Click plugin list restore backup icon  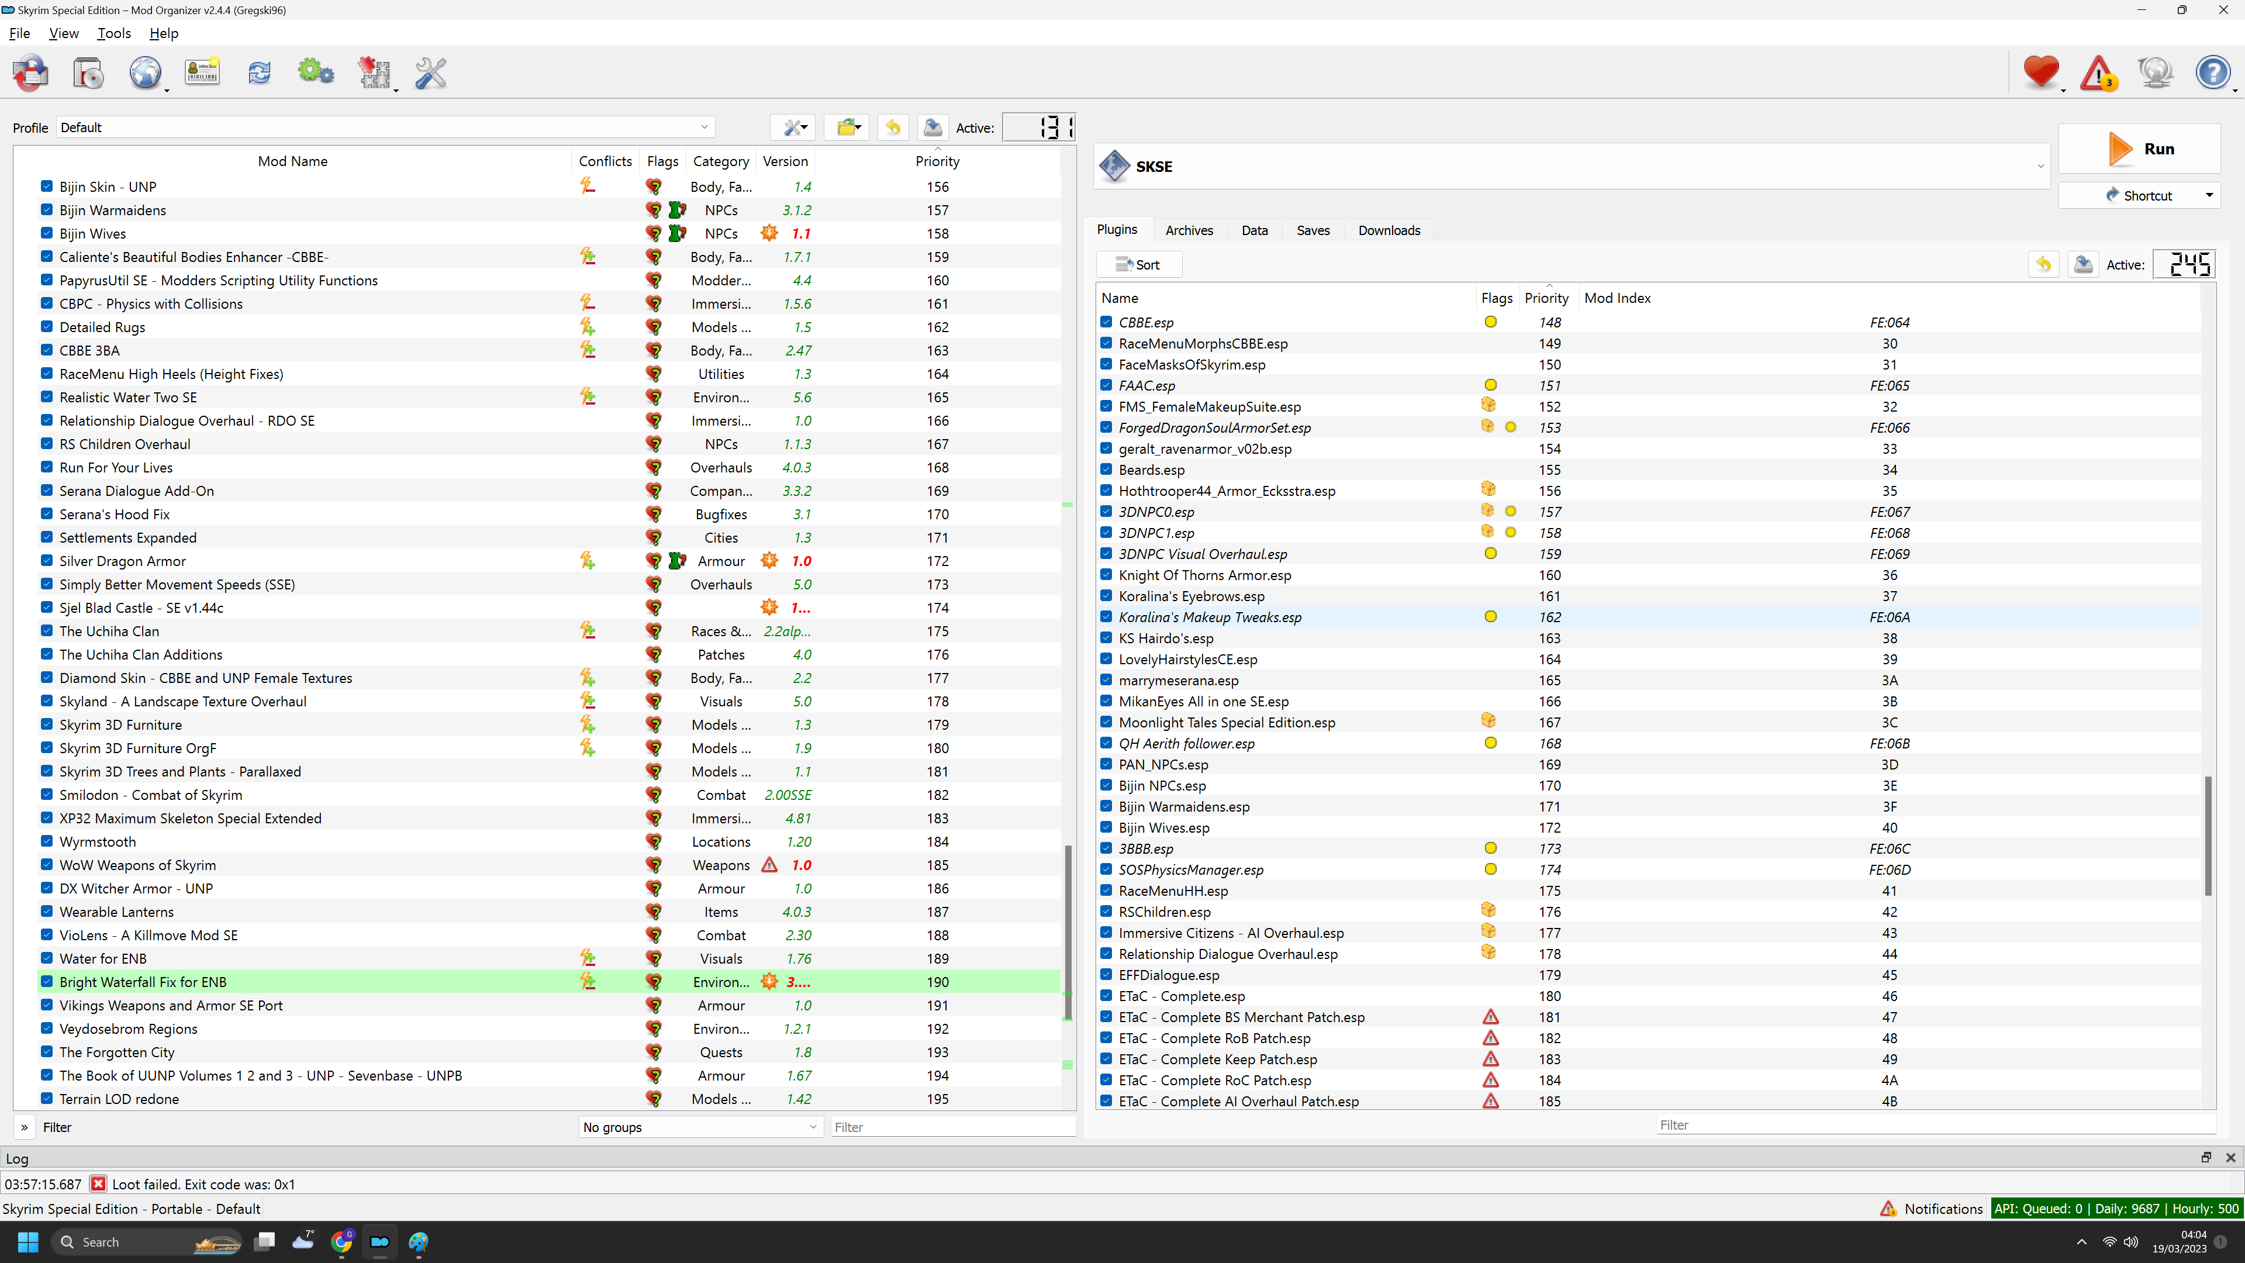click(x=2044, y=264)
